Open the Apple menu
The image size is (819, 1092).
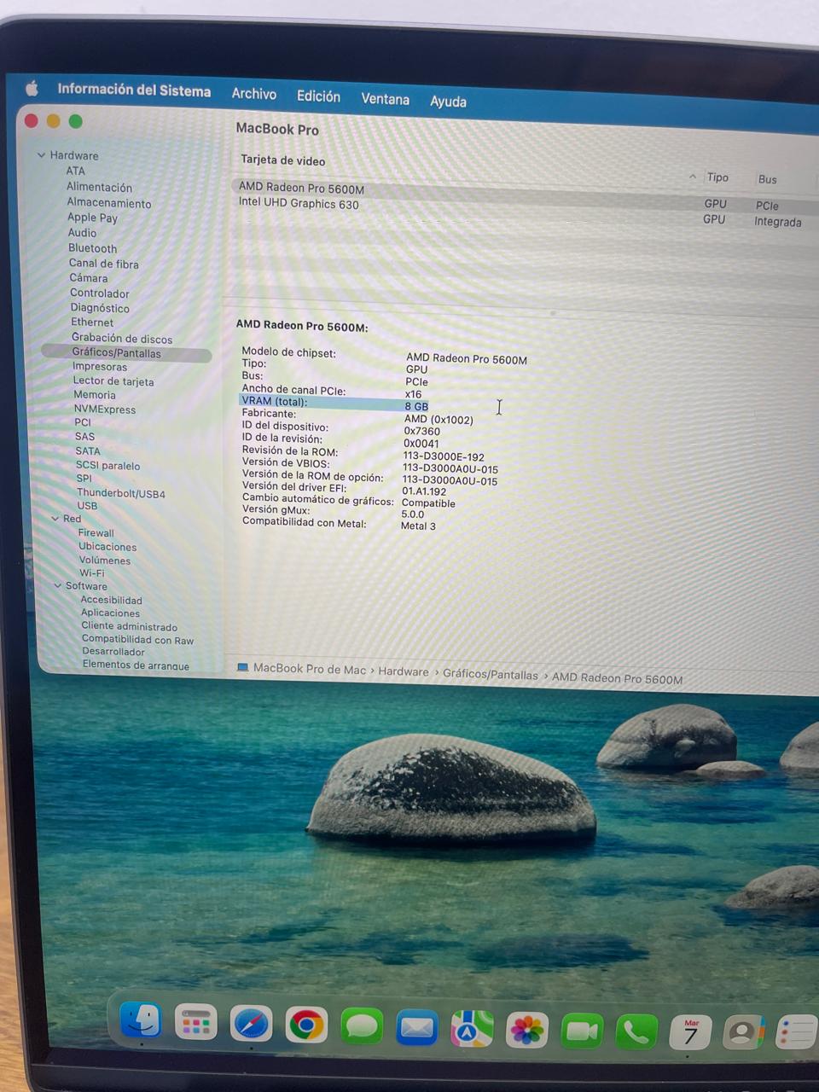(32, 88)
